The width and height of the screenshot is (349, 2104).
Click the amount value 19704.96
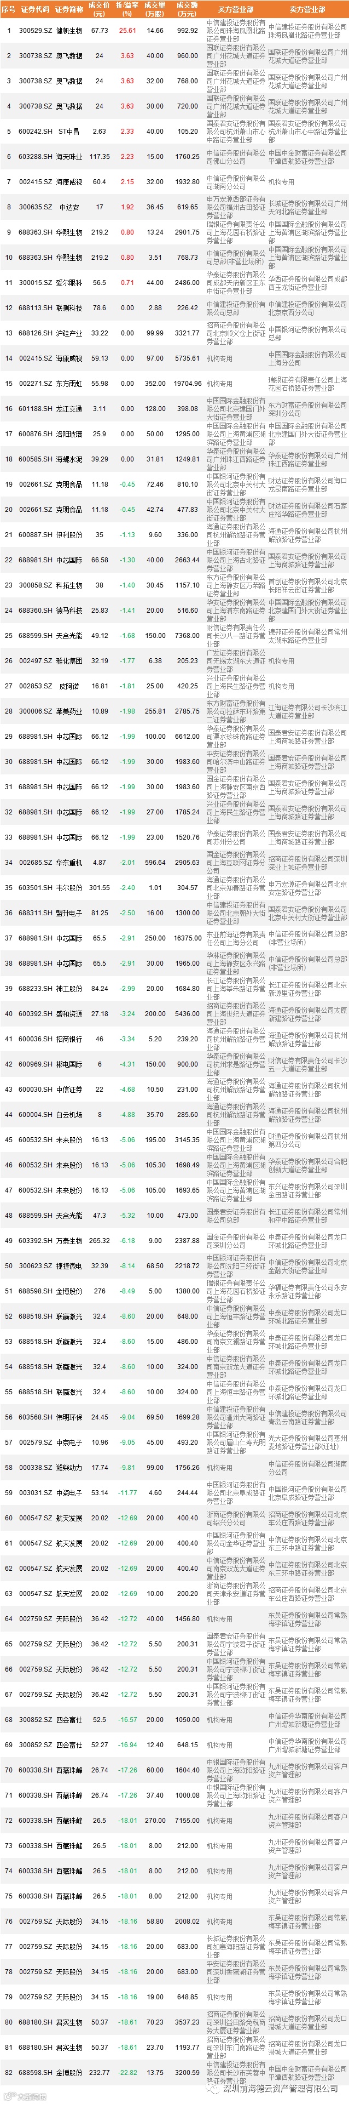[x=188, y=384]
